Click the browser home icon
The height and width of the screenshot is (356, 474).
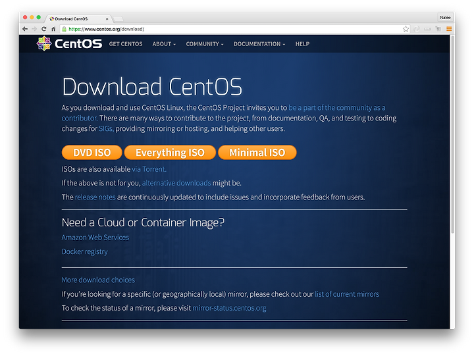click(53, 29)
